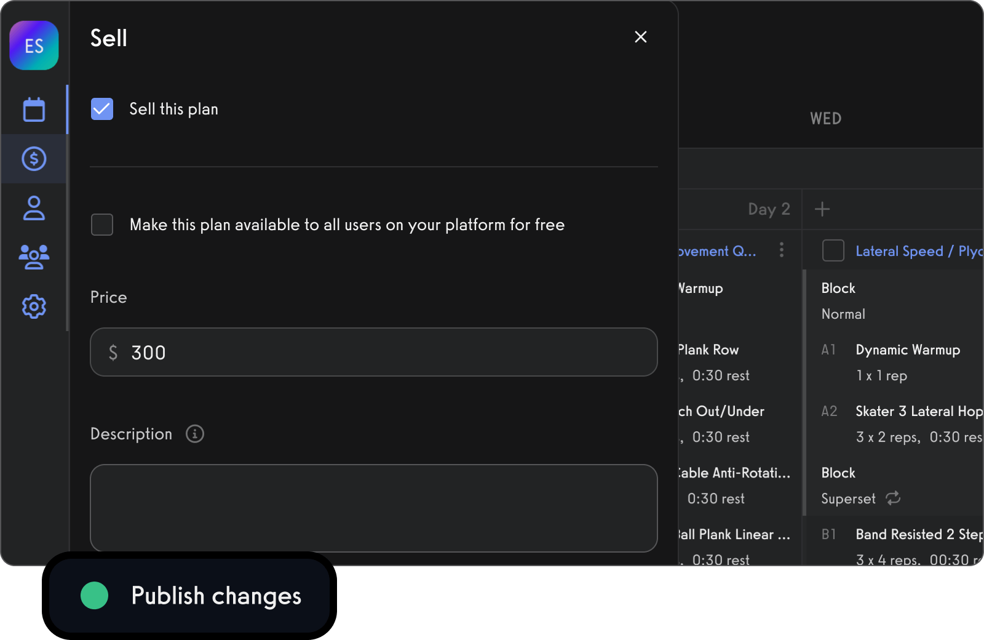Tick the Lateral Speed workout checkbox
The height and width of the screenshot is (640, 984).
tap(833, 250)
